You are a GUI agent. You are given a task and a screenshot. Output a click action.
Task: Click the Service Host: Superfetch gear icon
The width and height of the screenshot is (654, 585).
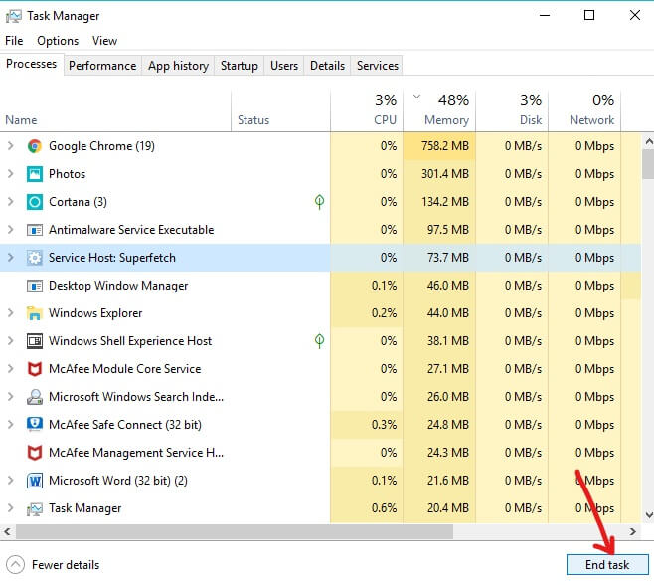[34, 258]
